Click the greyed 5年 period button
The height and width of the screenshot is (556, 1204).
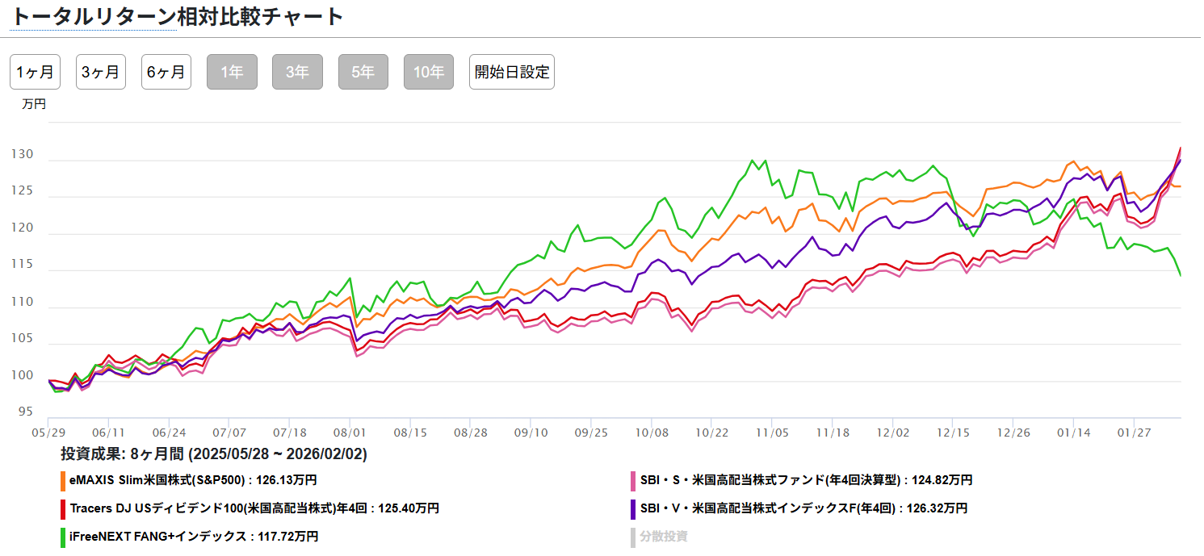click(x=363, y=72)
